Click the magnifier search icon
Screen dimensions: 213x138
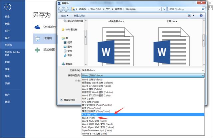203,9
